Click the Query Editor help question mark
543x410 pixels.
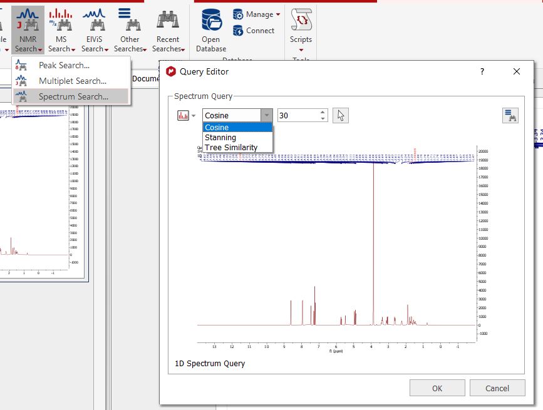(x=482, y=71)
